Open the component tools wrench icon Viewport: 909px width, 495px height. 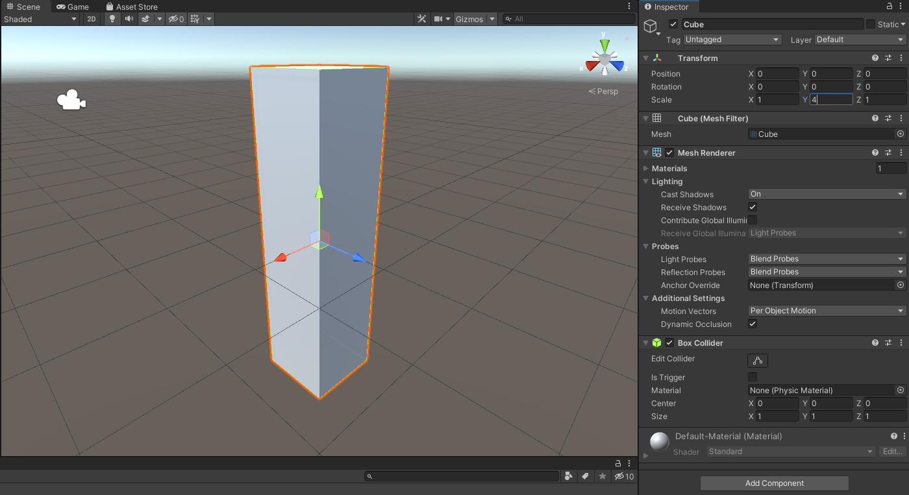421,19
